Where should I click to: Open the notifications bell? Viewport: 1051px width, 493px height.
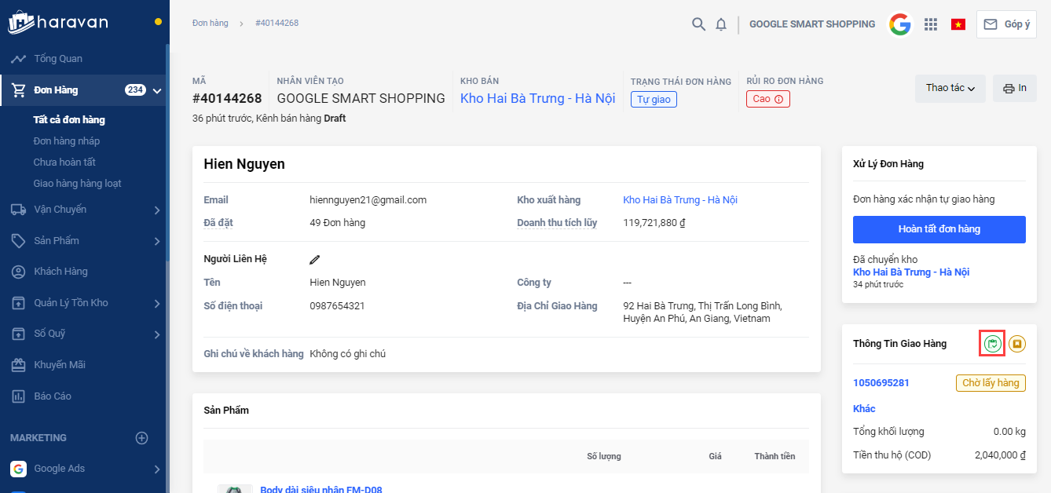click(x=721, y=24)
